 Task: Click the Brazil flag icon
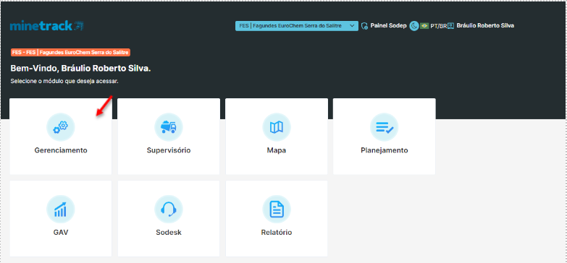[x=424, y=26]
